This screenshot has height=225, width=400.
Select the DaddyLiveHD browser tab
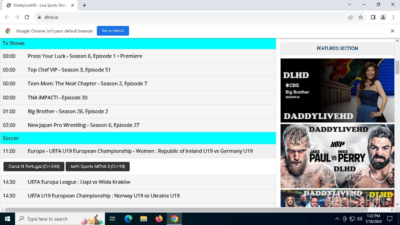[x=40, y=5]
